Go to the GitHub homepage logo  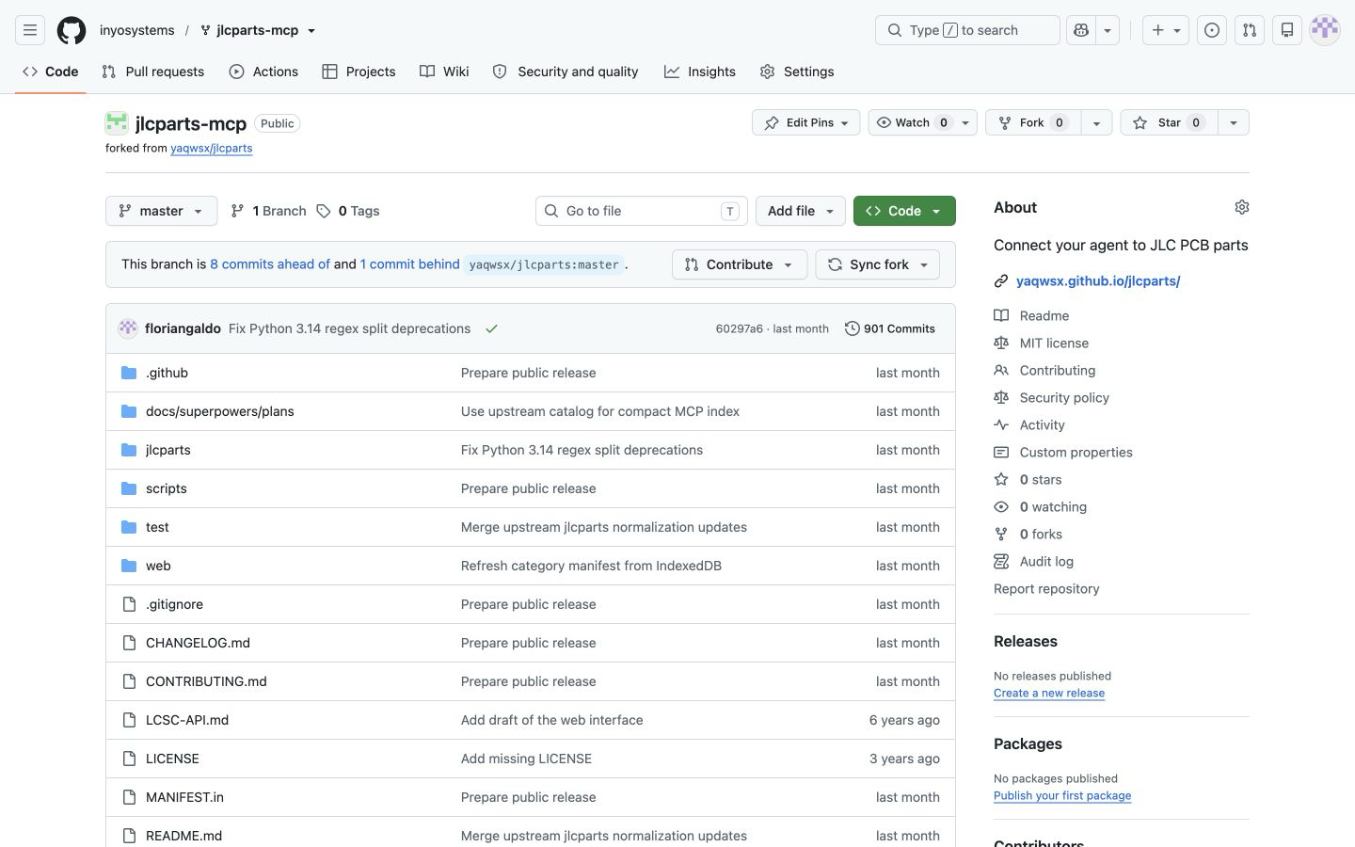click(x=72, y=30)
